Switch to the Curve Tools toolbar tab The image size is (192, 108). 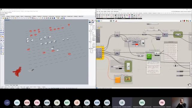(45, 16)
